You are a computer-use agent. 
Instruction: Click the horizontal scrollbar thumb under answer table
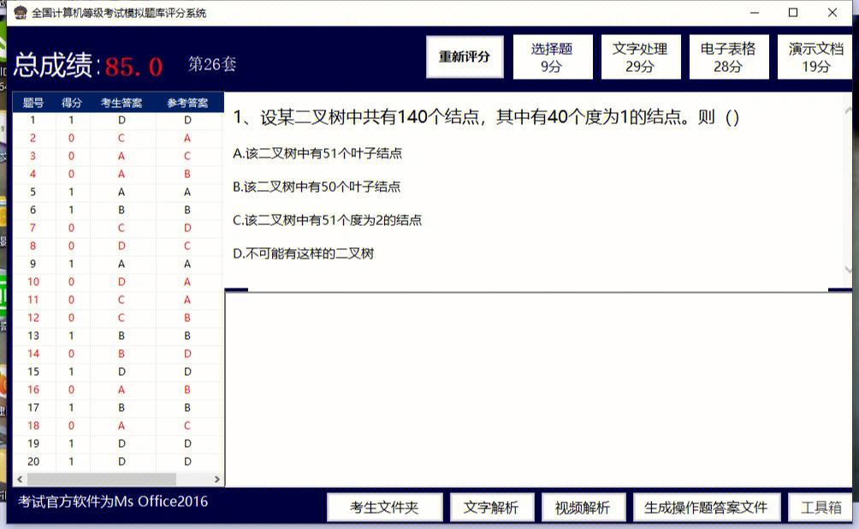[101, 479]
